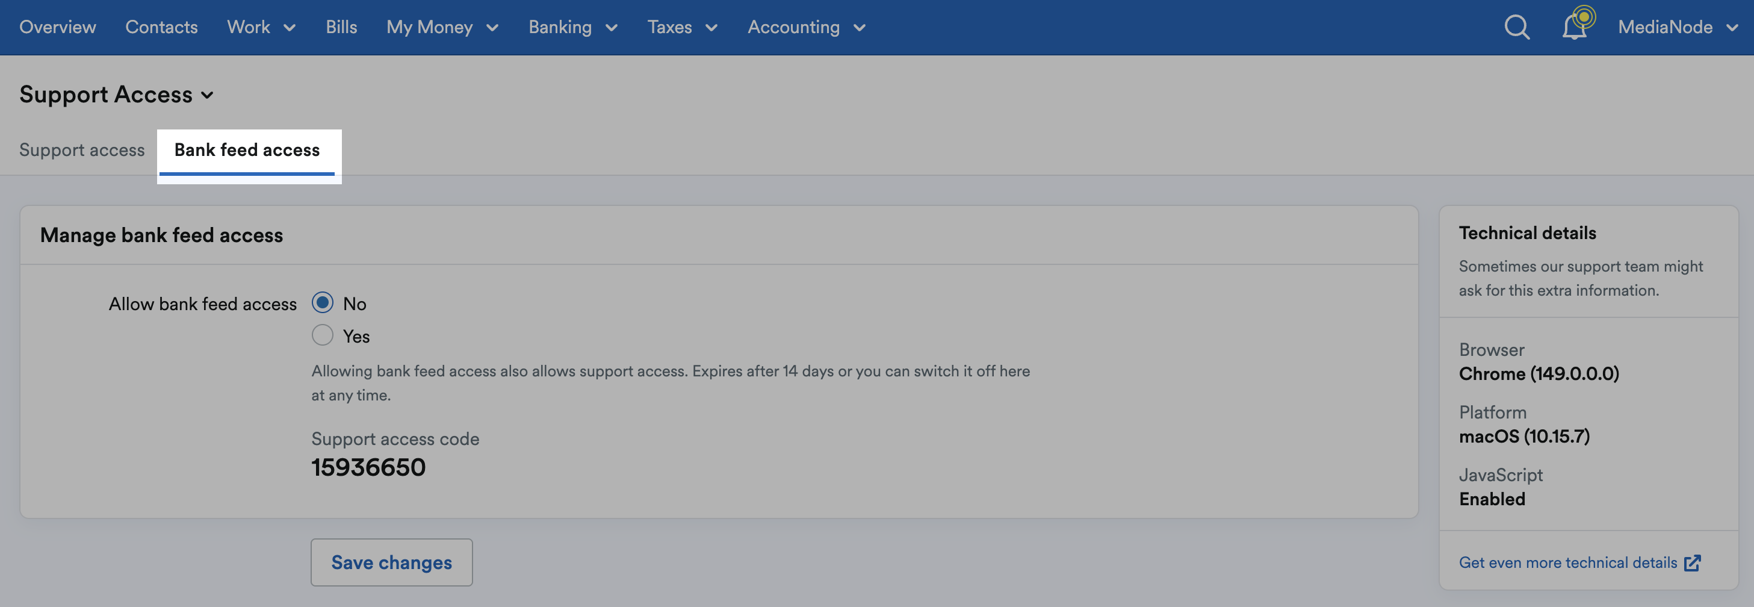Select the No radio button

tap(322, 302)
